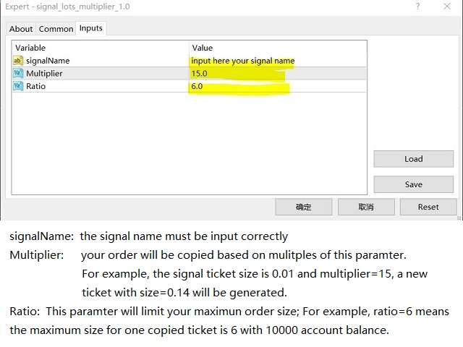
Task: Click the signalName string type icon
Action: pos(17,61)
